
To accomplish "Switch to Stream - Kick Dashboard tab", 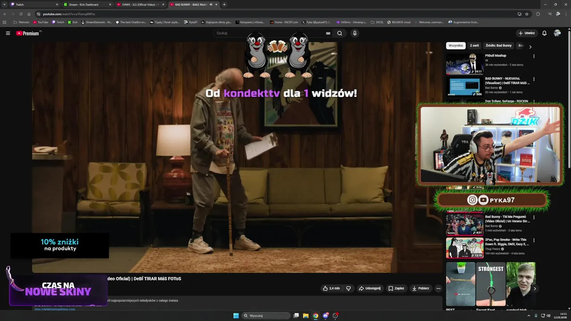I will 87,4.
